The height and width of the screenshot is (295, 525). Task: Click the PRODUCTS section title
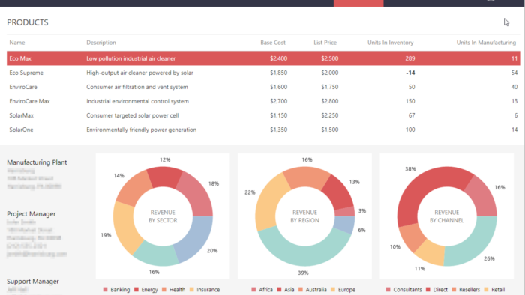click(28, 22)
